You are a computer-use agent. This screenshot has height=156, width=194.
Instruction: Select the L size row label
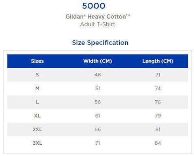point(37,102)
